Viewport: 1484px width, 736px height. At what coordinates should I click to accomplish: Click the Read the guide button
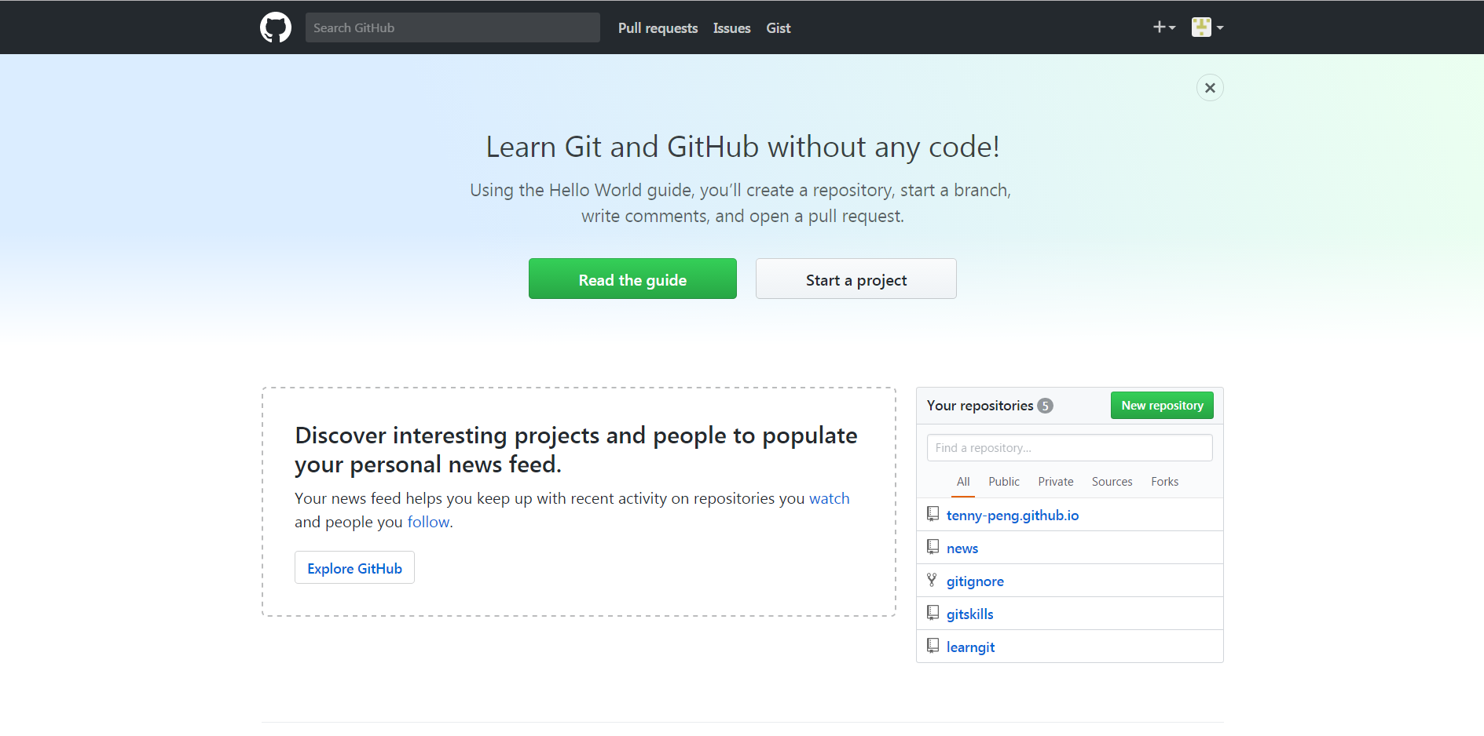tap(632, 279)
